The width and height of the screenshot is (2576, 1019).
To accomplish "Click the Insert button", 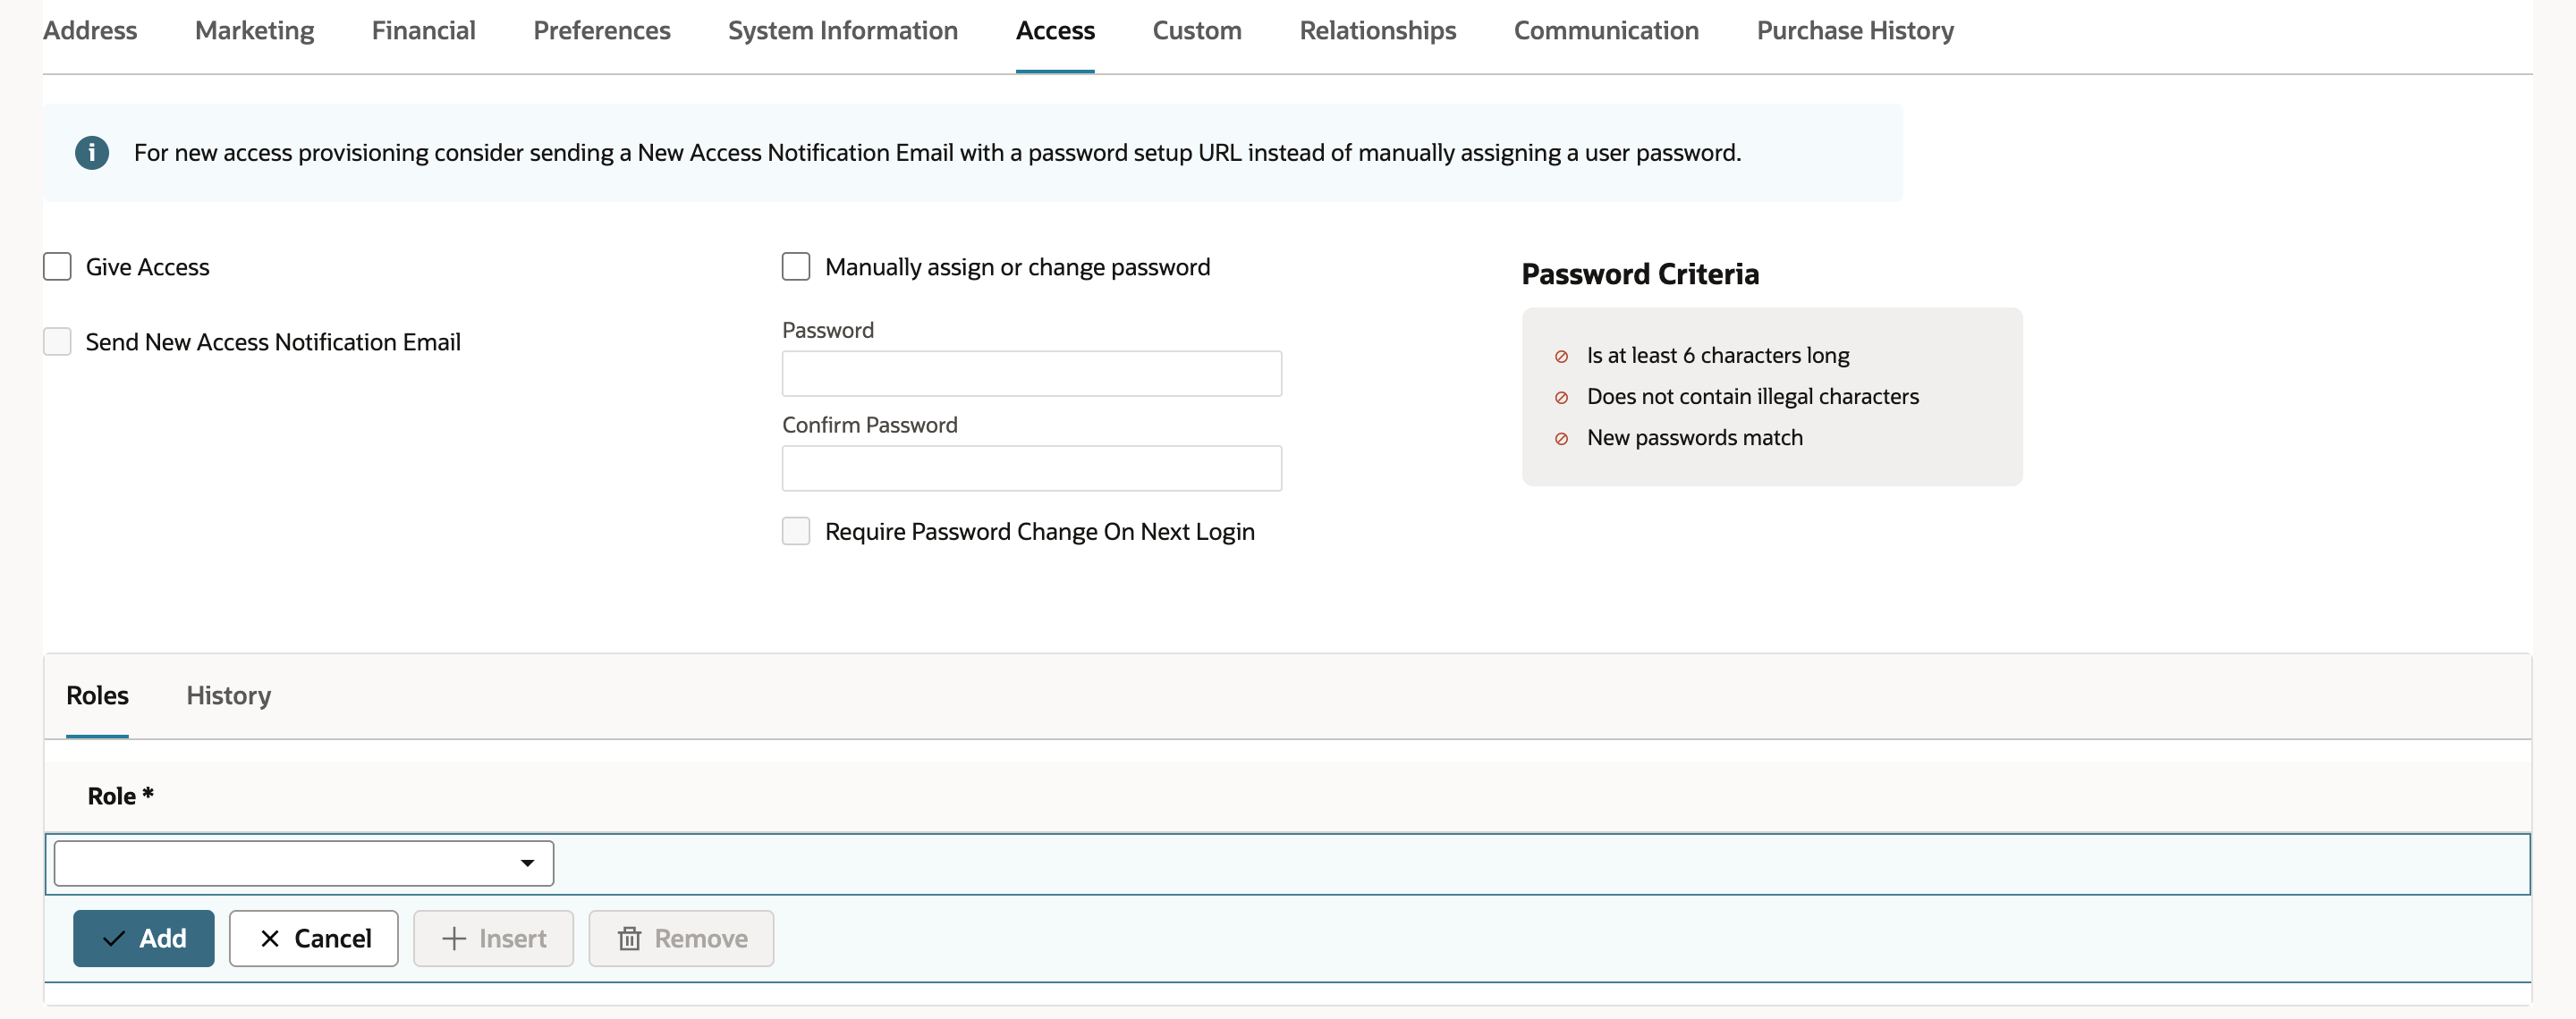I will tap(494, 939).
